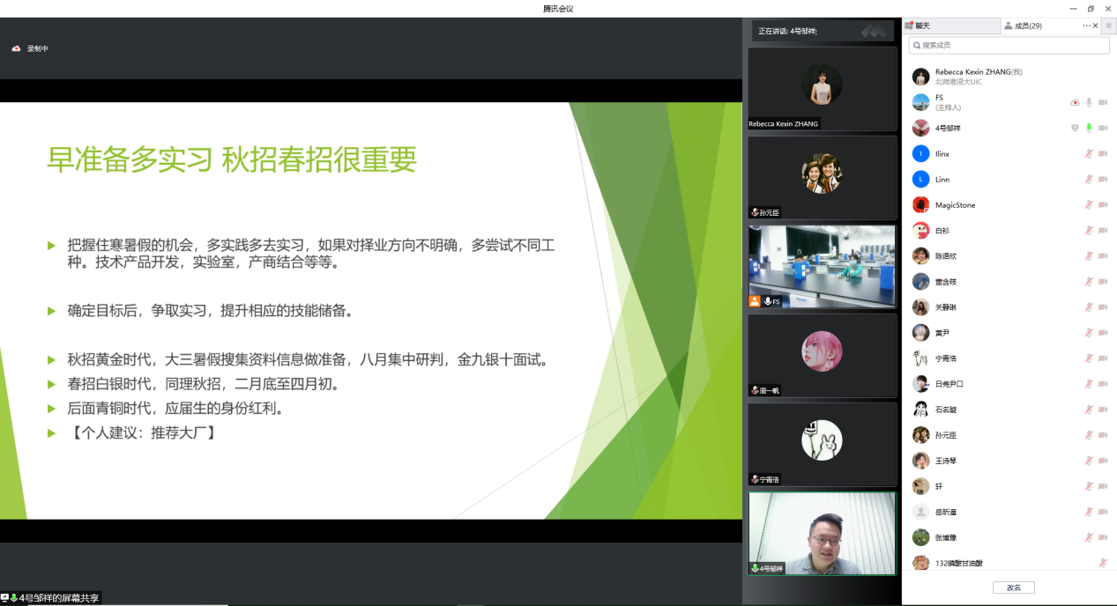Click the red recording icon beside FS
The width and height of the screenshot is (1117, 606).
point(1075,103)
